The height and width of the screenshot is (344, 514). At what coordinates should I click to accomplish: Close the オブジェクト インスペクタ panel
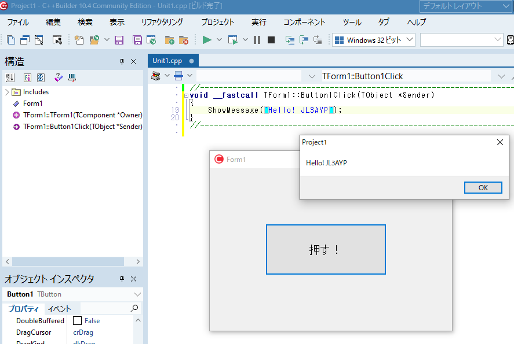(x=133, y=279)
